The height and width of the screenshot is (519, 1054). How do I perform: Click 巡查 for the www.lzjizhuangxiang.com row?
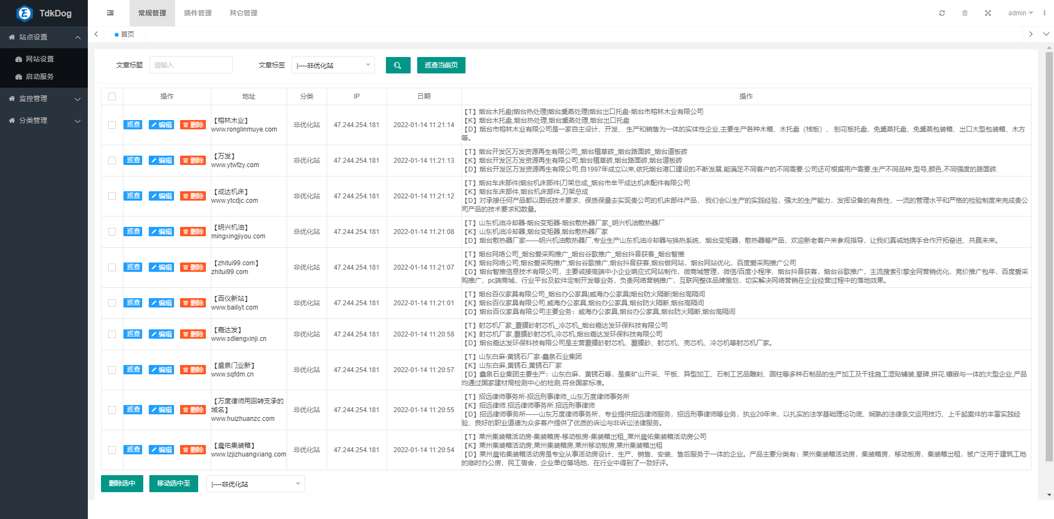click(x=133, y=450)
